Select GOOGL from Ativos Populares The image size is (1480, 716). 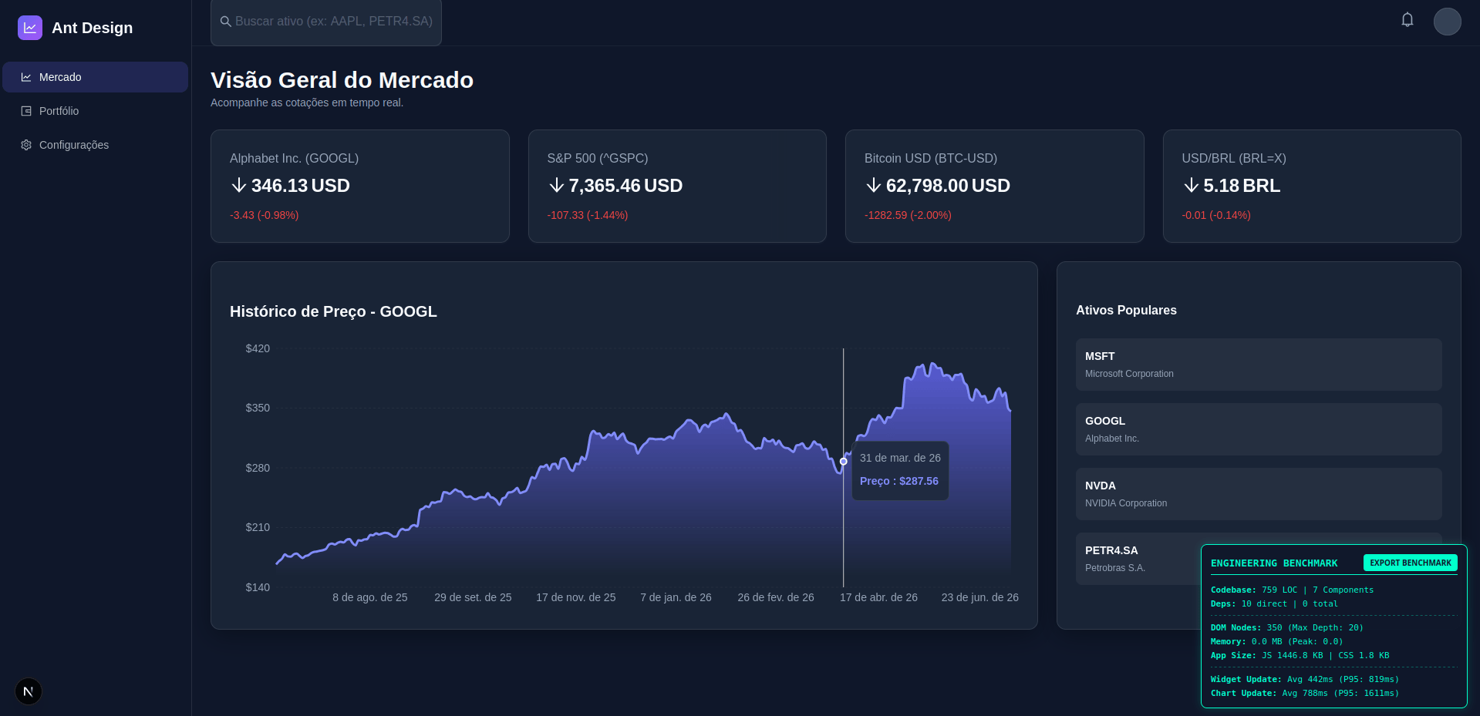[1259, 429]
